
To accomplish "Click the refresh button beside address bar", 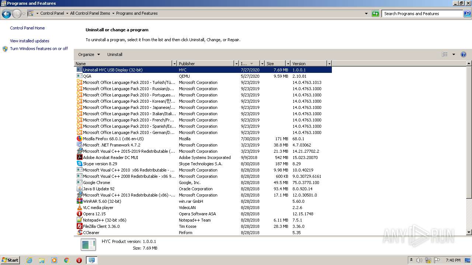I will 375,14.
